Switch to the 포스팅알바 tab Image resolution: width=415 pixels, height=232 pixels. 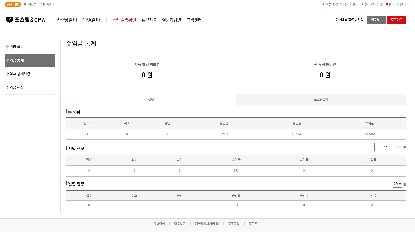(x=321, y=99)
